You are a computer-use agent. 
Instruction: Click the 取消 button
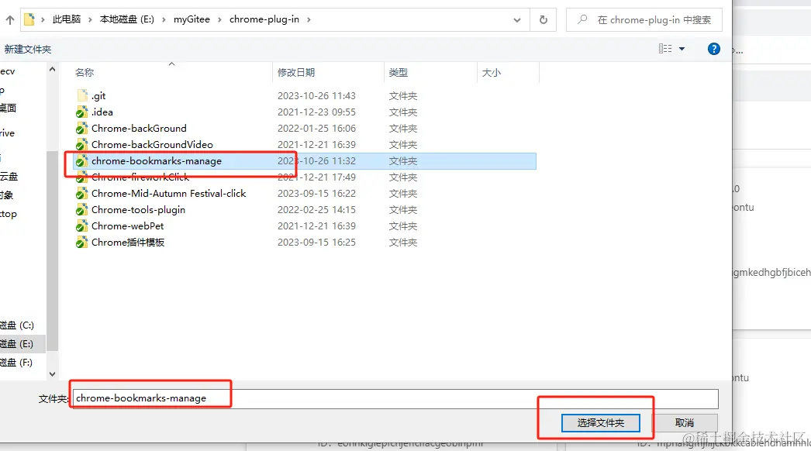pos(684,423)
